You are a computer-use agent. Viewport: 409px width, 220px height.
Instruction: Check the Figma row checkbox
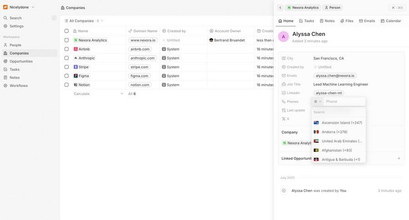click(66, 76)
